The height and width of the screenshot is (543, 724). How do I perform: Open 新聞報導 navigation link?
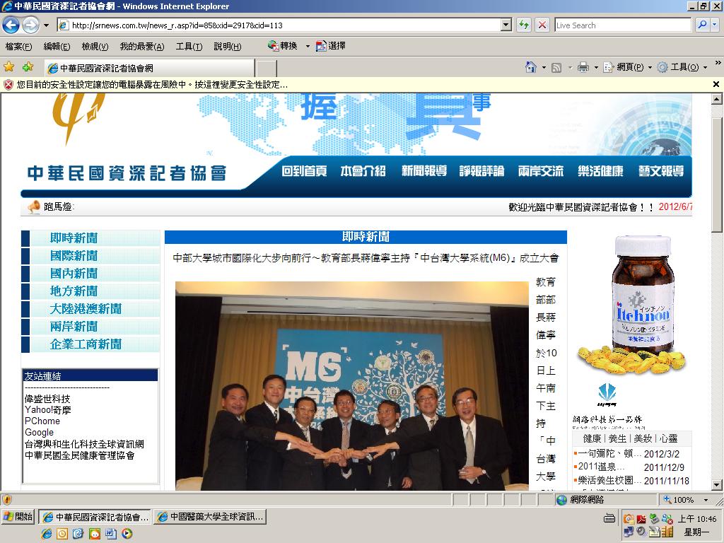tap(424, 171)
